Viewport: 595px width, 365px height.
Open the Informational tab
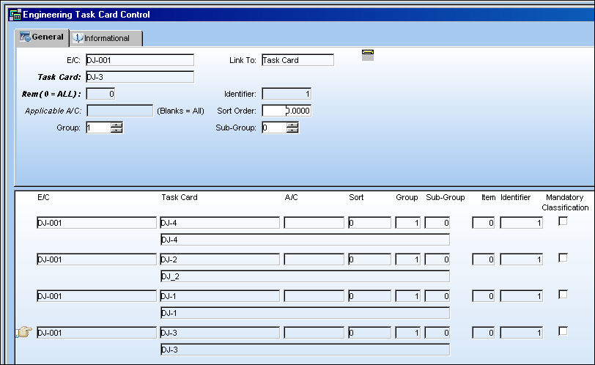pyautogui.click(x=106, y=38)
